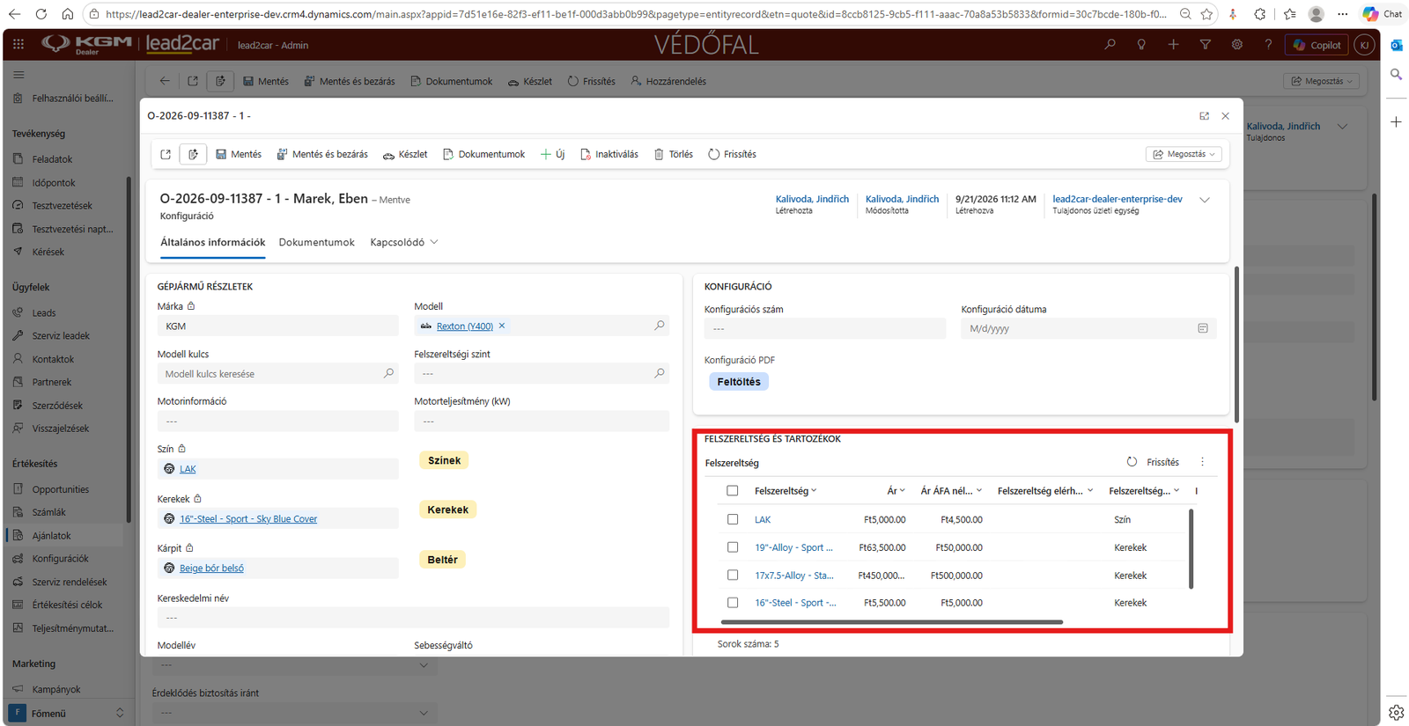The height and width of the screenshot is (726, 1409).
Task: Expand the record header details chevron
Action: 1205,200
